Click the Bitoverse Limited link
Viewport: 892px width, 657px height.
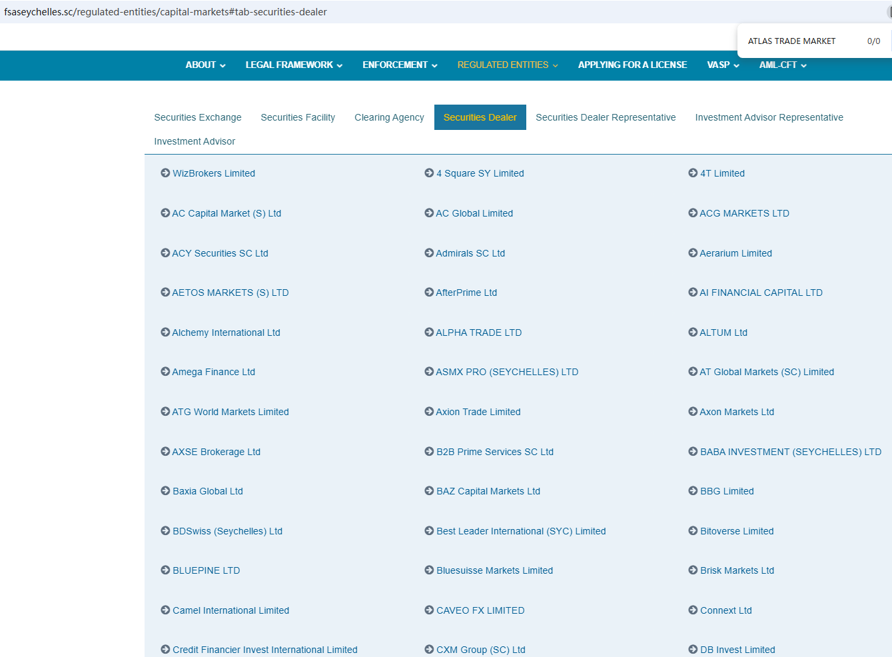click(x=737, y=531)
